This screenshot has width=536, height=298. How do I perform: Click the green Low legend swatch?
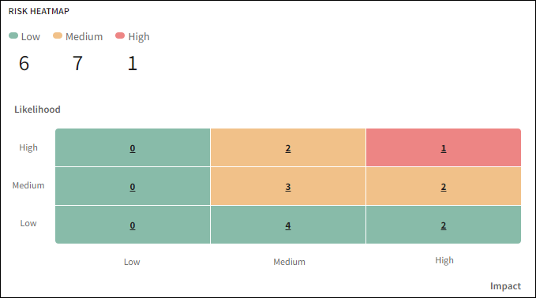point(13,35)
